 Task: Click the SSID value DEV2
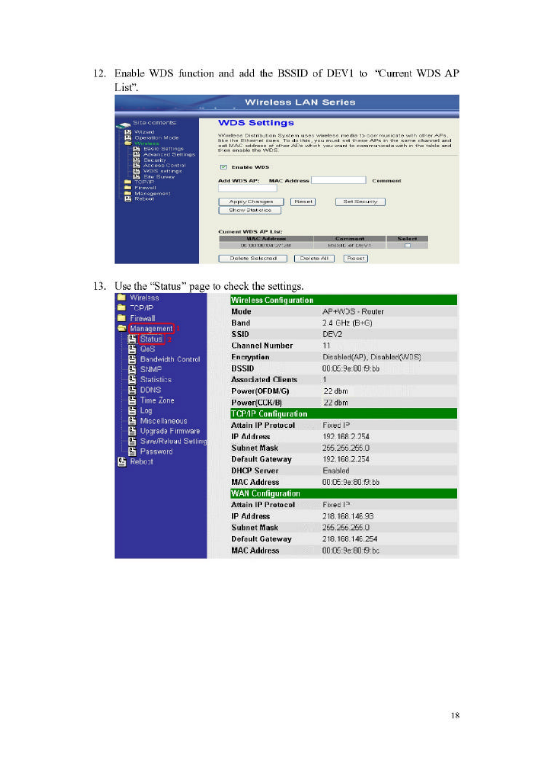coord(332,334)
